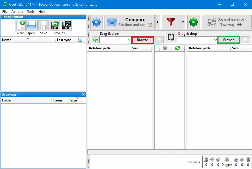The image size is (252, 169).
Task: Browse for the right folder
Action: pyautogui.click(x=229, y=40)
